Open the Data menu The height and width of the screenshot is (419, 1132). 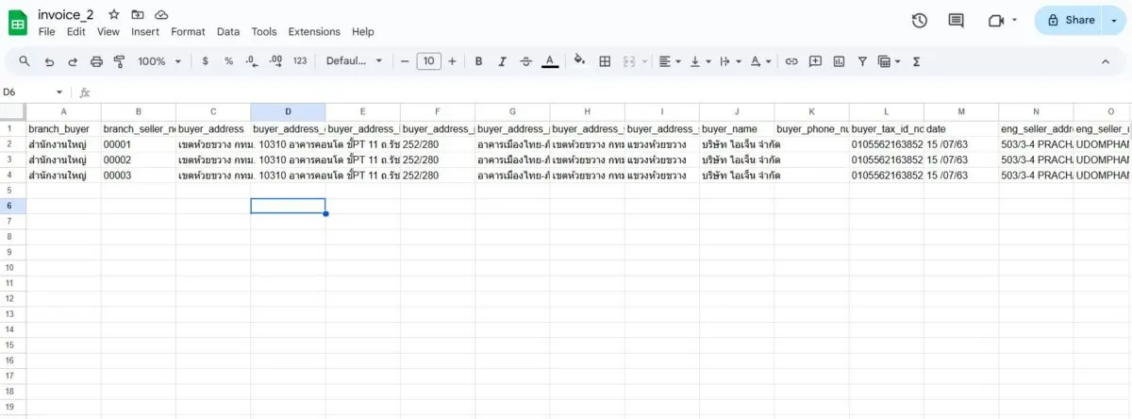(x=228, y=31)
